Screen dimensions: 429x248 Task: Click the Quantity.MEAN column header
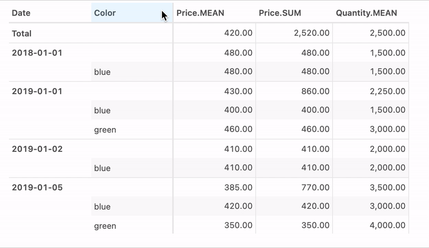point(366,13)
